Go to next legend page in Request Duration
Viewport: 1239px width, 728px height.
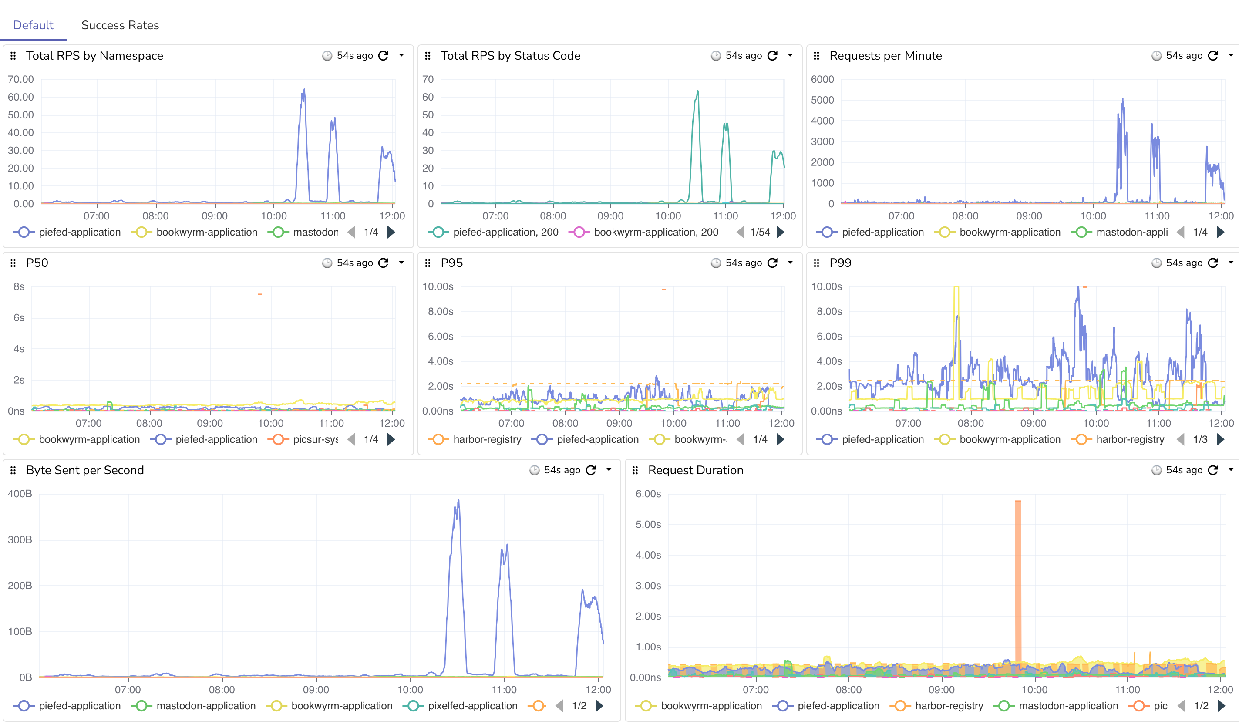coord(1221,706)
